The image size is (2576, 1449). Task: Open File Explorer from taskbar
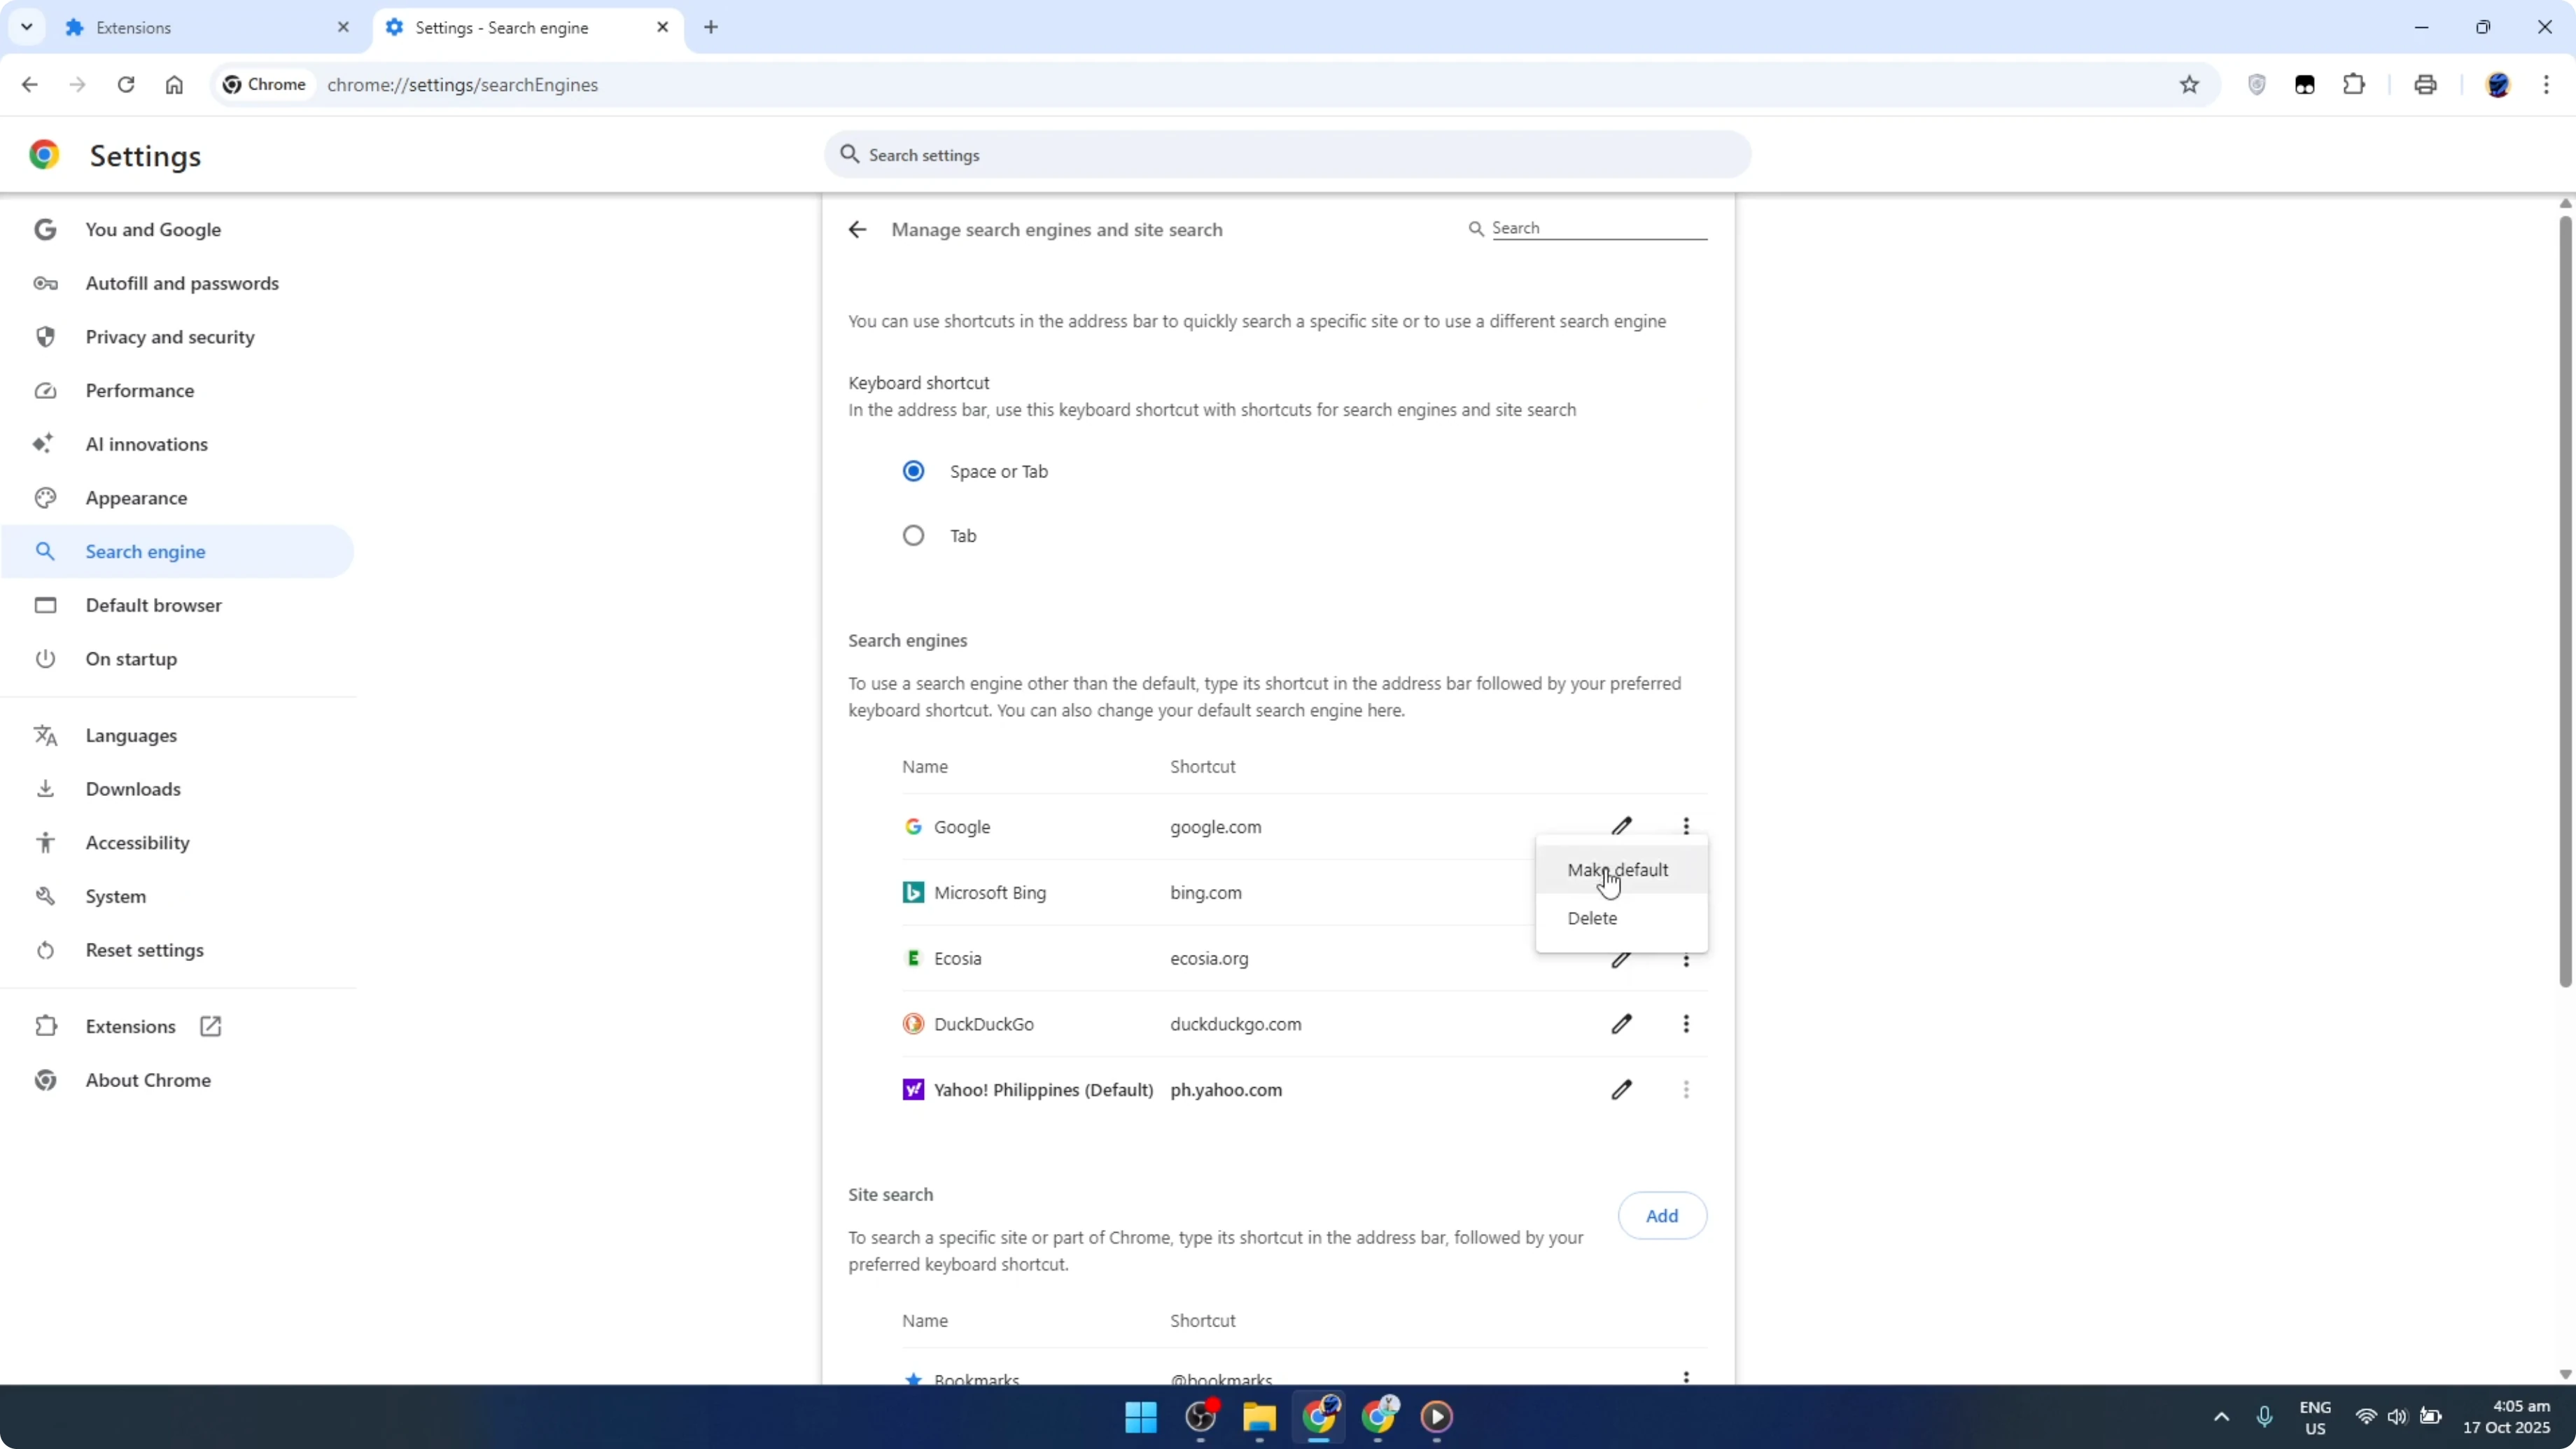click(x=1259, y=1417)
